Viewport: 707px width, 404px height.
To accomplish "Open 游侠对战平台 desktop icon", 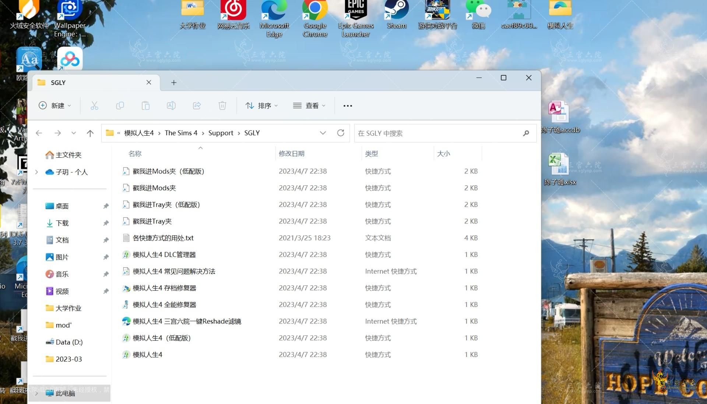I will tap(437, 15).
